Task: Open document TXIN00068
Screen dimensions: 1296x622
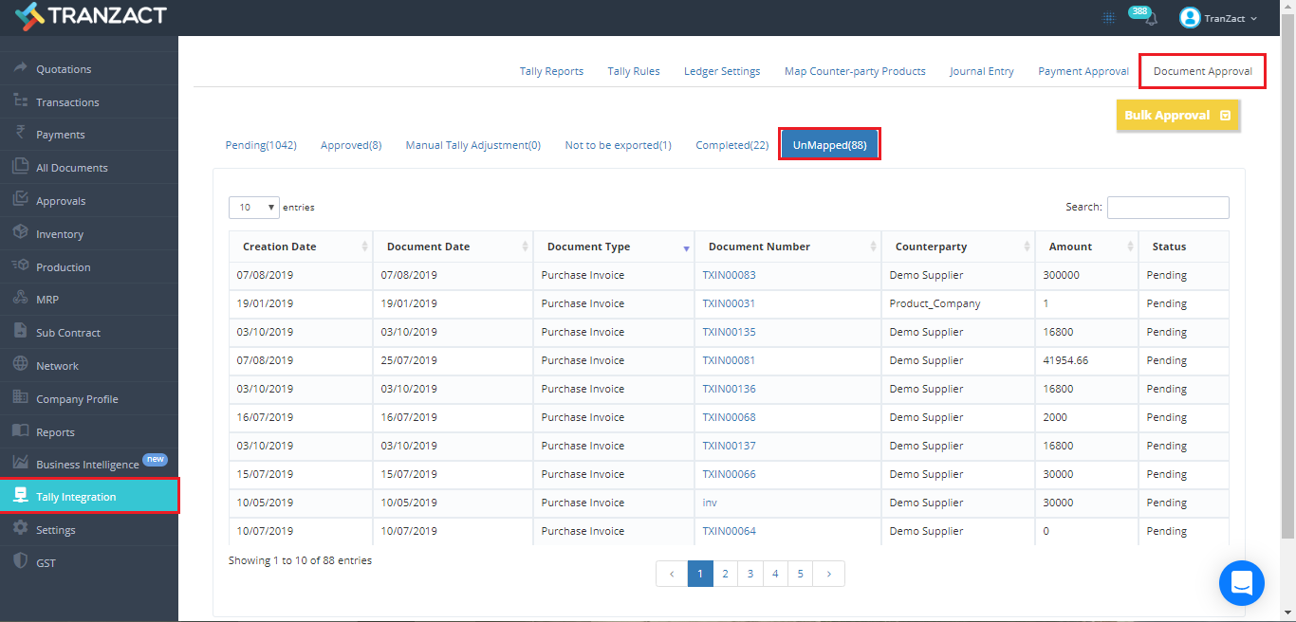Action: (x=729, y=417)
